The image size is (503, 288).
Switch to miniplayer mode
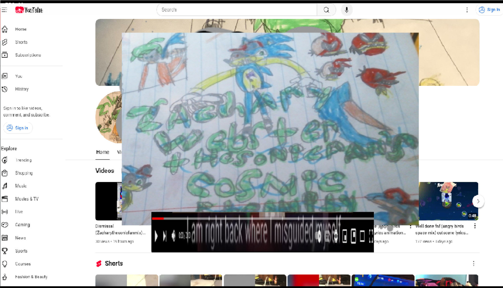(x=345, y=236)
